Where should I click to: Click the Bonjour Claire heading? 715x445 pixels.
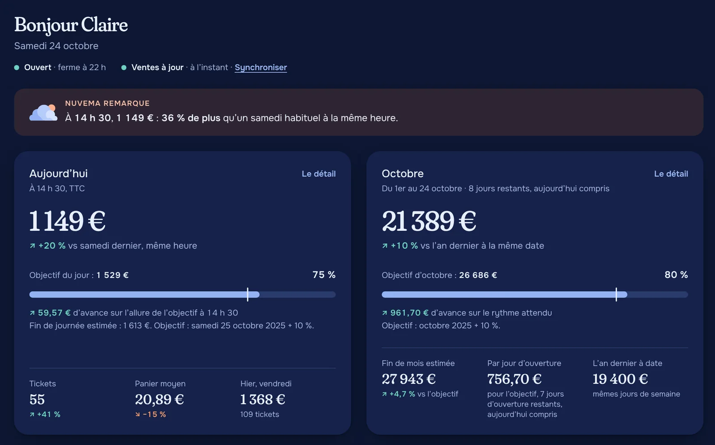pyautogui.click(x=71, y=25)
